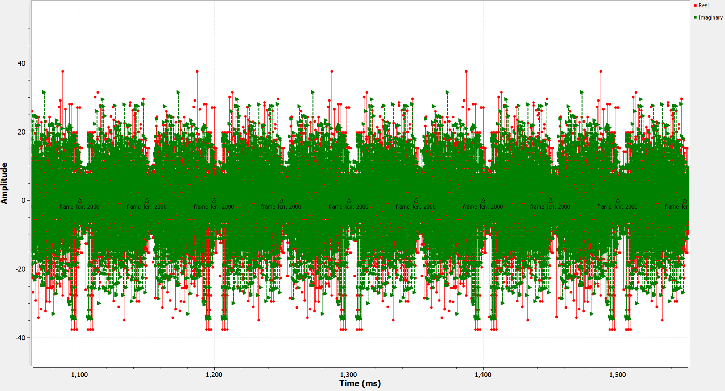Viewport: 725px width, 391px height.
Task: Toggle the Imaginary curve legend label
Action: coord(710,17)
